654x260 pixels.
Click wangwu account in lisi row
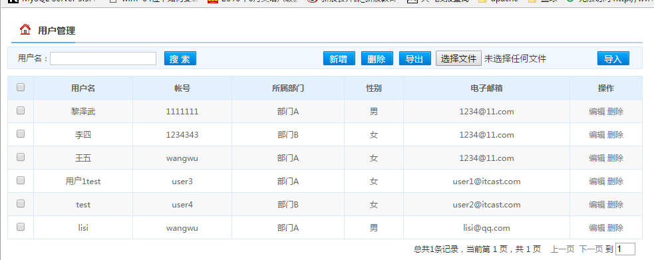point(182,228)
